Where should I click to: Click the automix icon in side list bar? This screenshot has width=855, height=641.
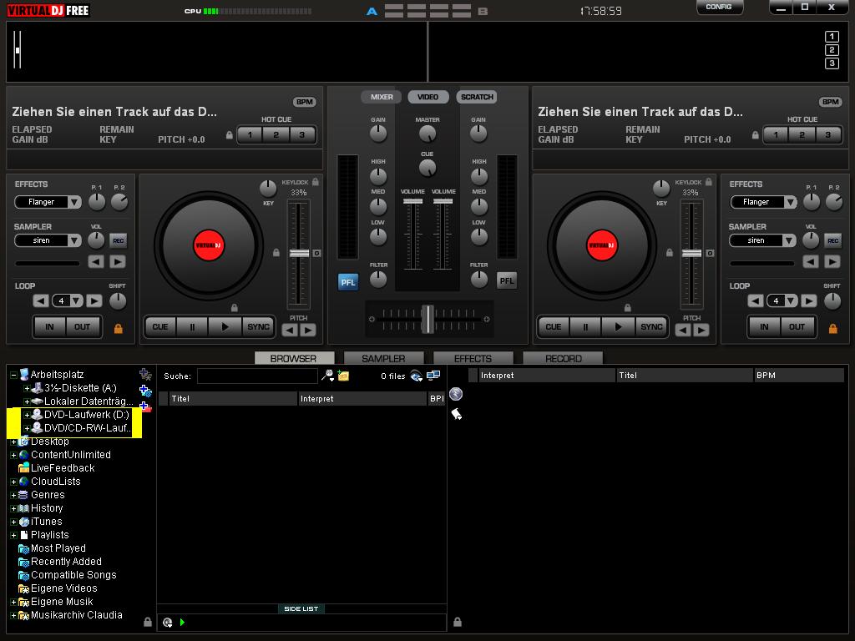167,622
